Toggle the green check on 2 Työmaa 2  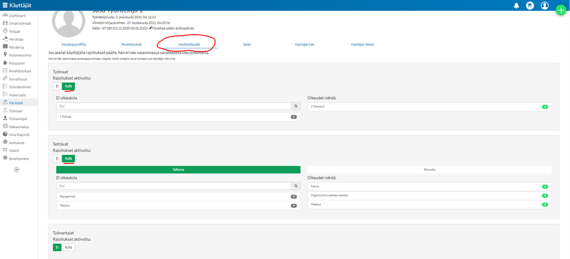544,106
